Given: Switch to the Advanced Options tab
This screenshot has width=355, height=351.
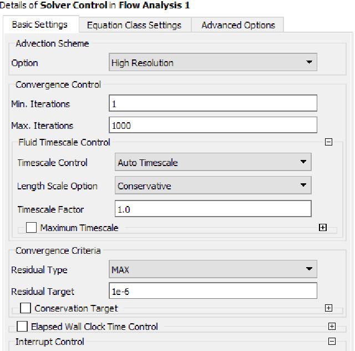Looking at the screenshot, I should (x=238, y=25).
